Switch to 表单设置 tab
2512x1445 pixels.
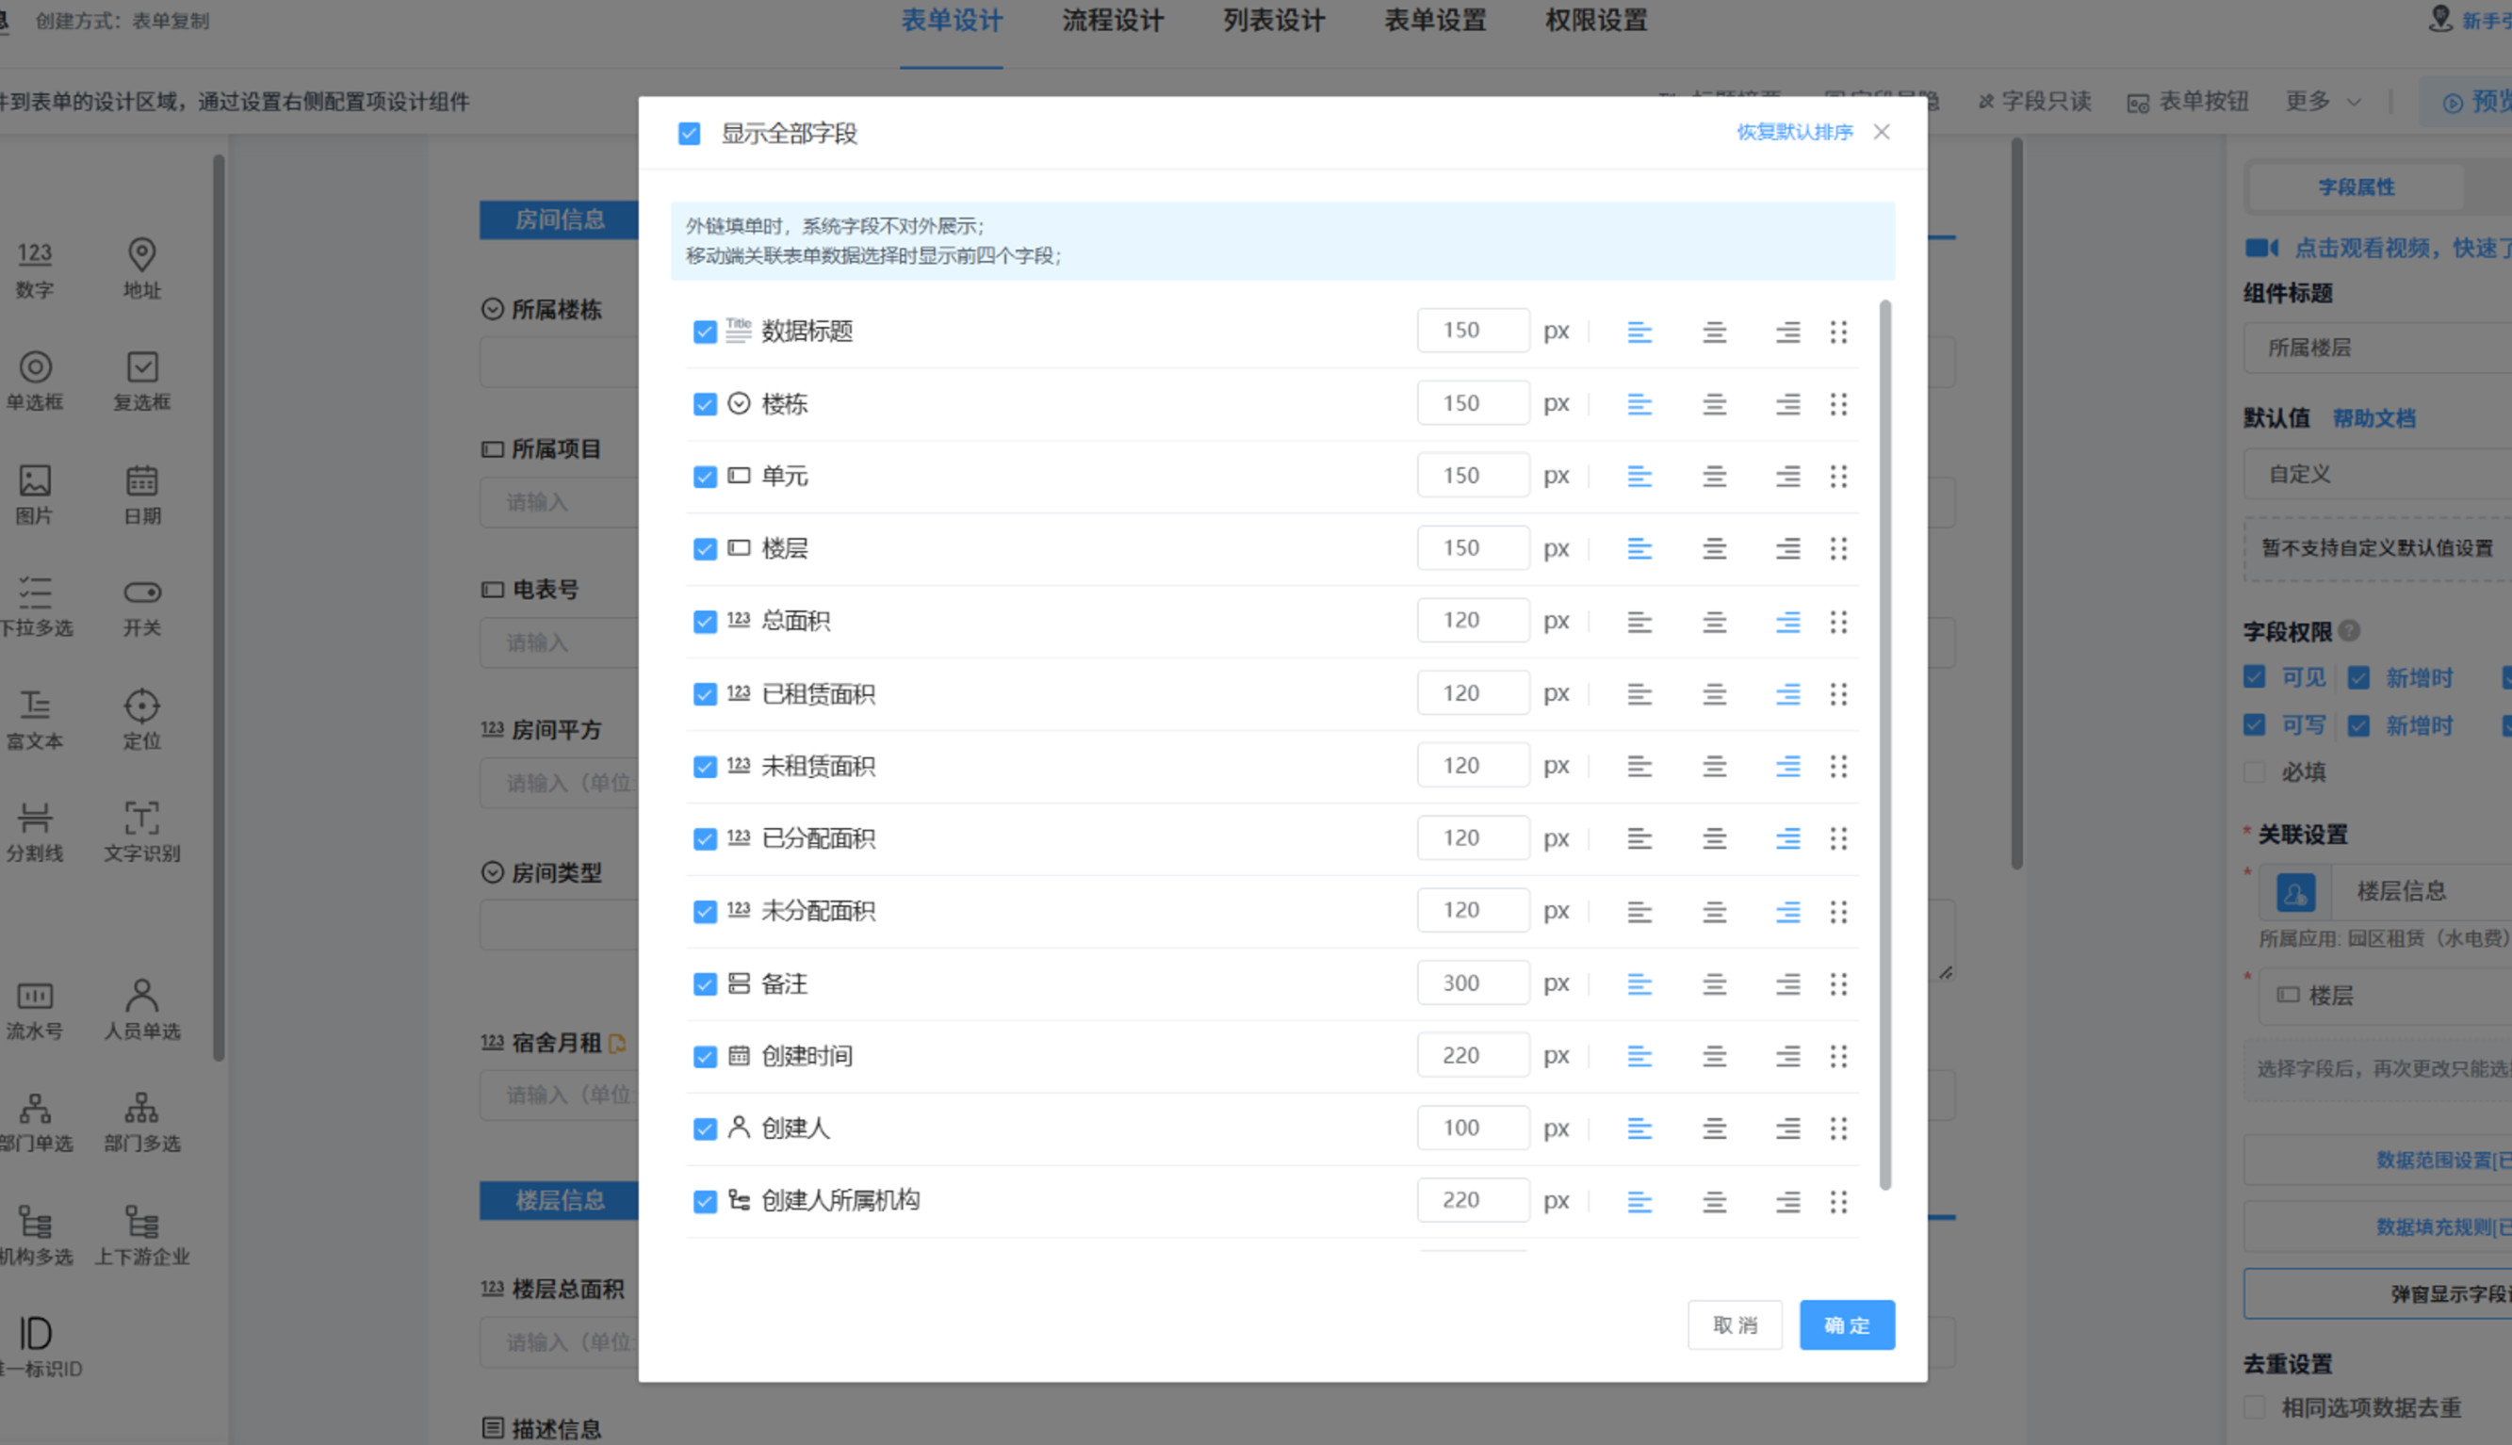(x=1435, y=21)
